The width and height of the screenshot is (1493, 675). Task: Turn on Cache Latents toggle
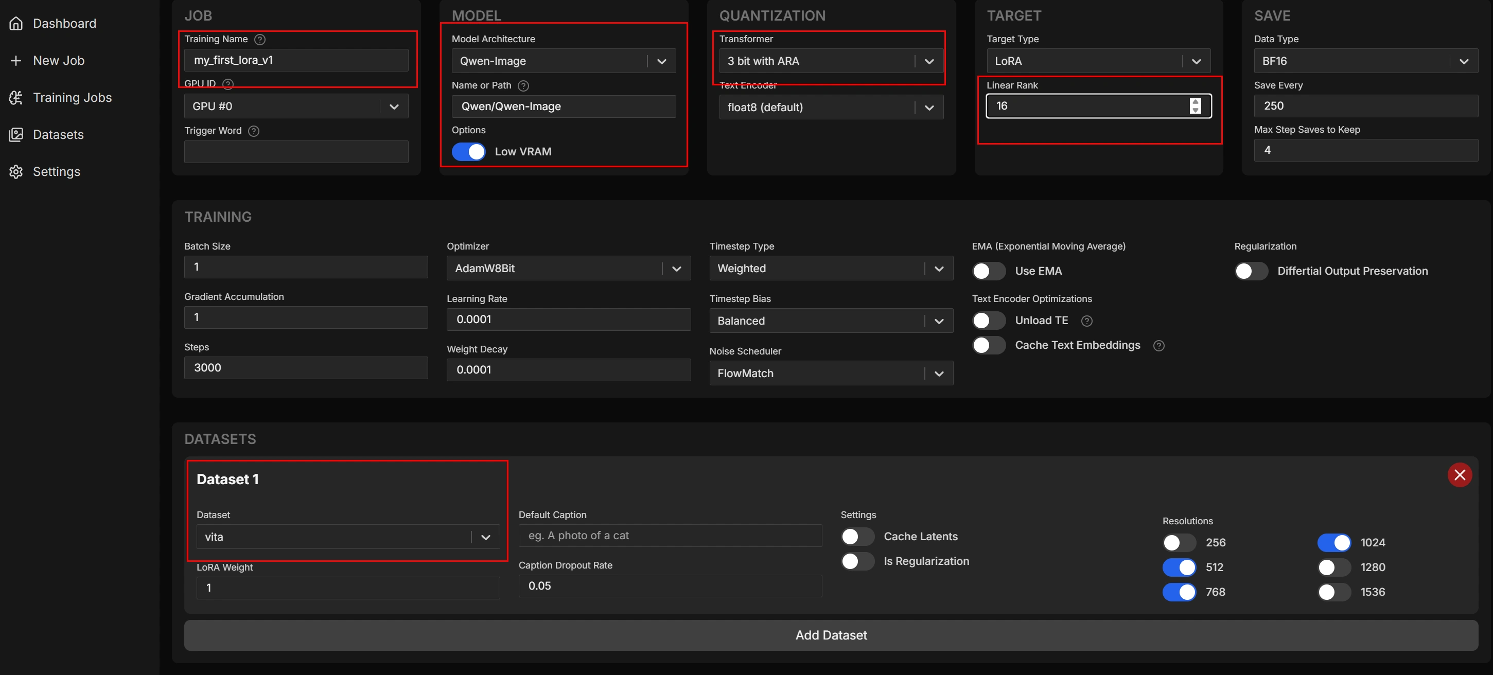coord(858,537)
